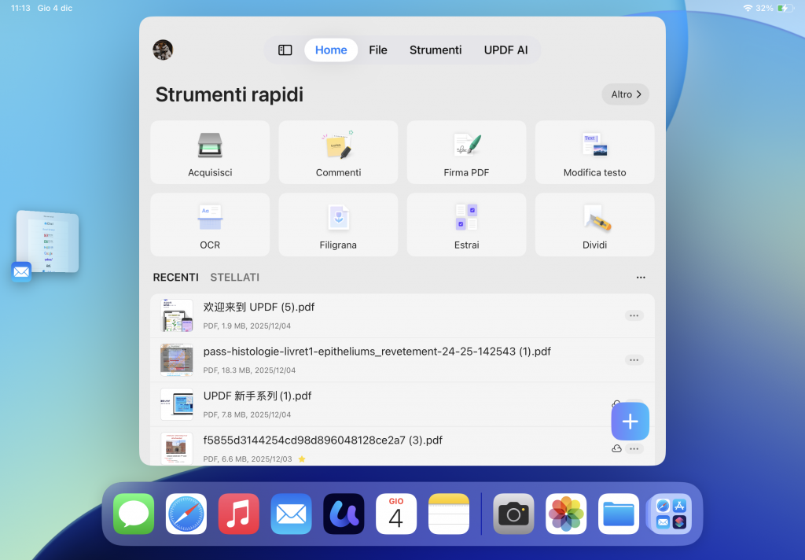The image size is (805, 560).
Task: Open Messages app in the dock
Action: 134,514
